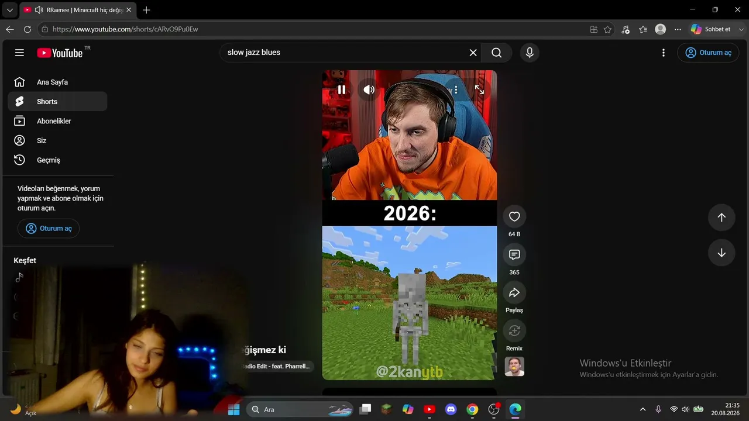The width and height of the screenshot is (749, 421).
Task: Bookmark this page with the star
Action: [x=608, y=29]
